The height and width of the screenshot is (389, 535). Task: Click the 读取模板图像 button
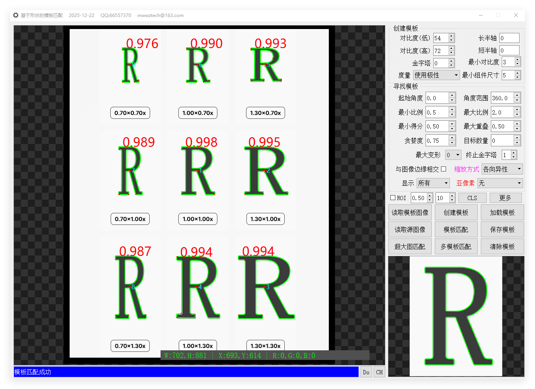[x=410, y=212]
